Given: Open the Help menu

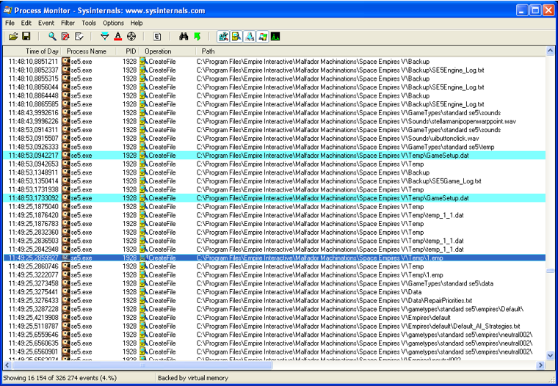Looking at the screenshot, I should 137,23.
